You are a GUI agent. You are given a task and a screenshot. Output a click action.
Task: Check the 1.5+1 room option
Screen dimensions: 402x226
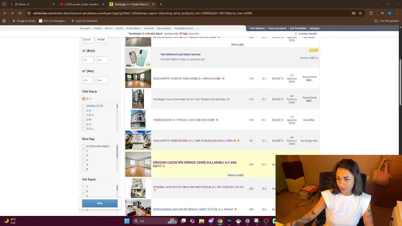click(84, 115)
